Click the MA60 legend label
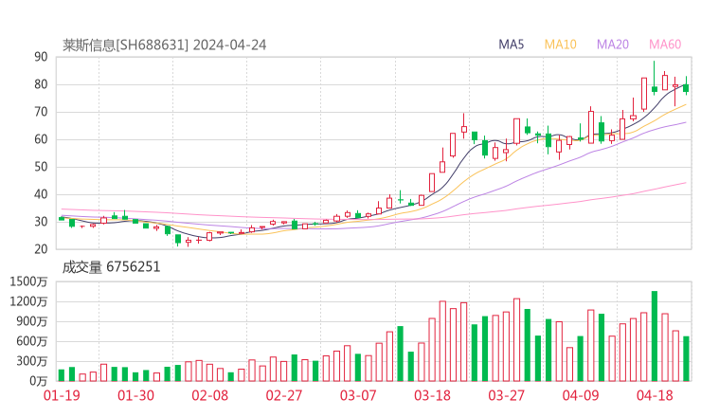The width and height of the screenshot is (701, 417). point(665,45)
